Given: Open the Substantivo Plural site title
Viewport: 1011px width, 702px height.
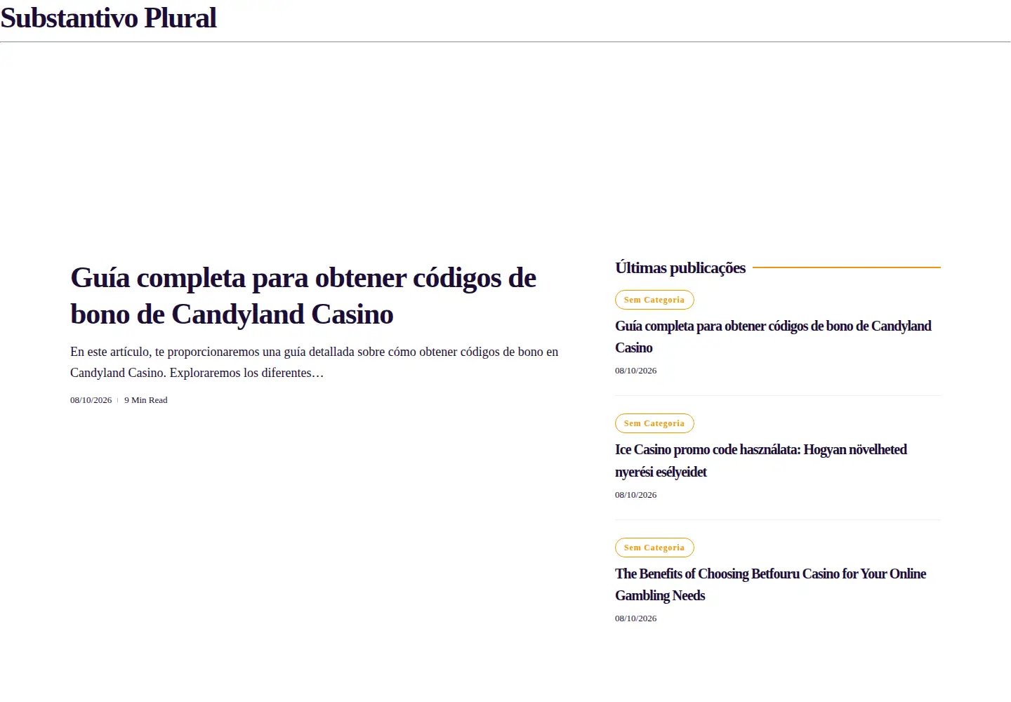Looking at the screenshot, I should (x=109, y=18).
